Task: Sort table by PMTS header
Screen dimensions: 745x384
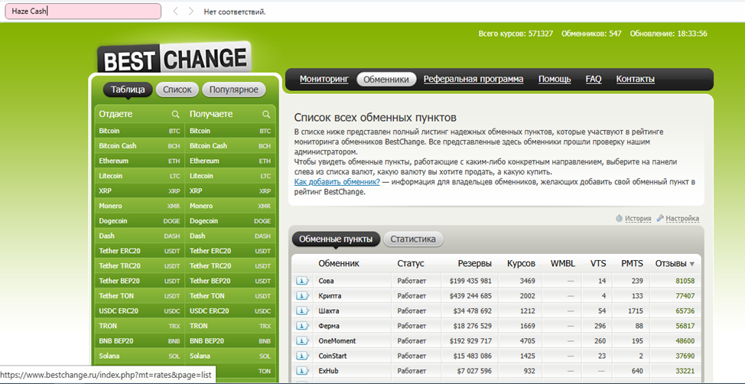Action: click(632, 263)
